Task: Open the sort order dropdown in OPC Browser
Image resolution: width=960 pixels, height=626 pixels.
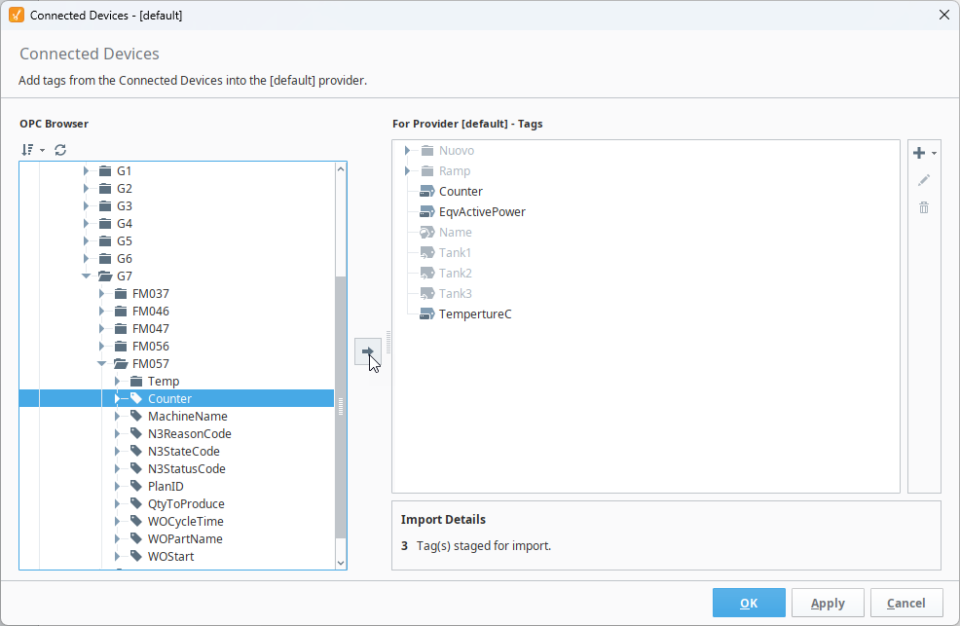Action: [32, 150]
